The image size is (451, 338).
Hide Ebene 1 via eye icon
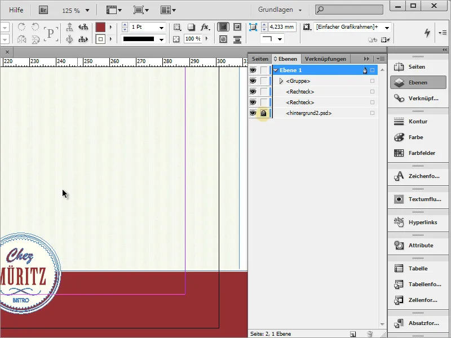[x=253, y=70]
